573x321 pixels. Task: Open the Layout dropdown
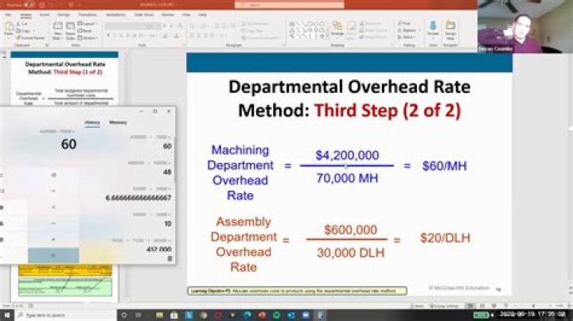[87, 24]
